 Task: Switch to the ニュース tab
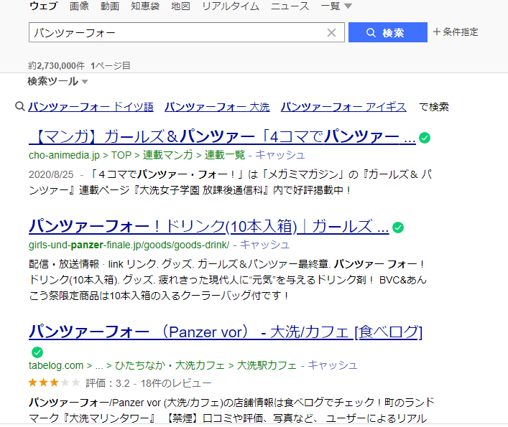(290, 6)
